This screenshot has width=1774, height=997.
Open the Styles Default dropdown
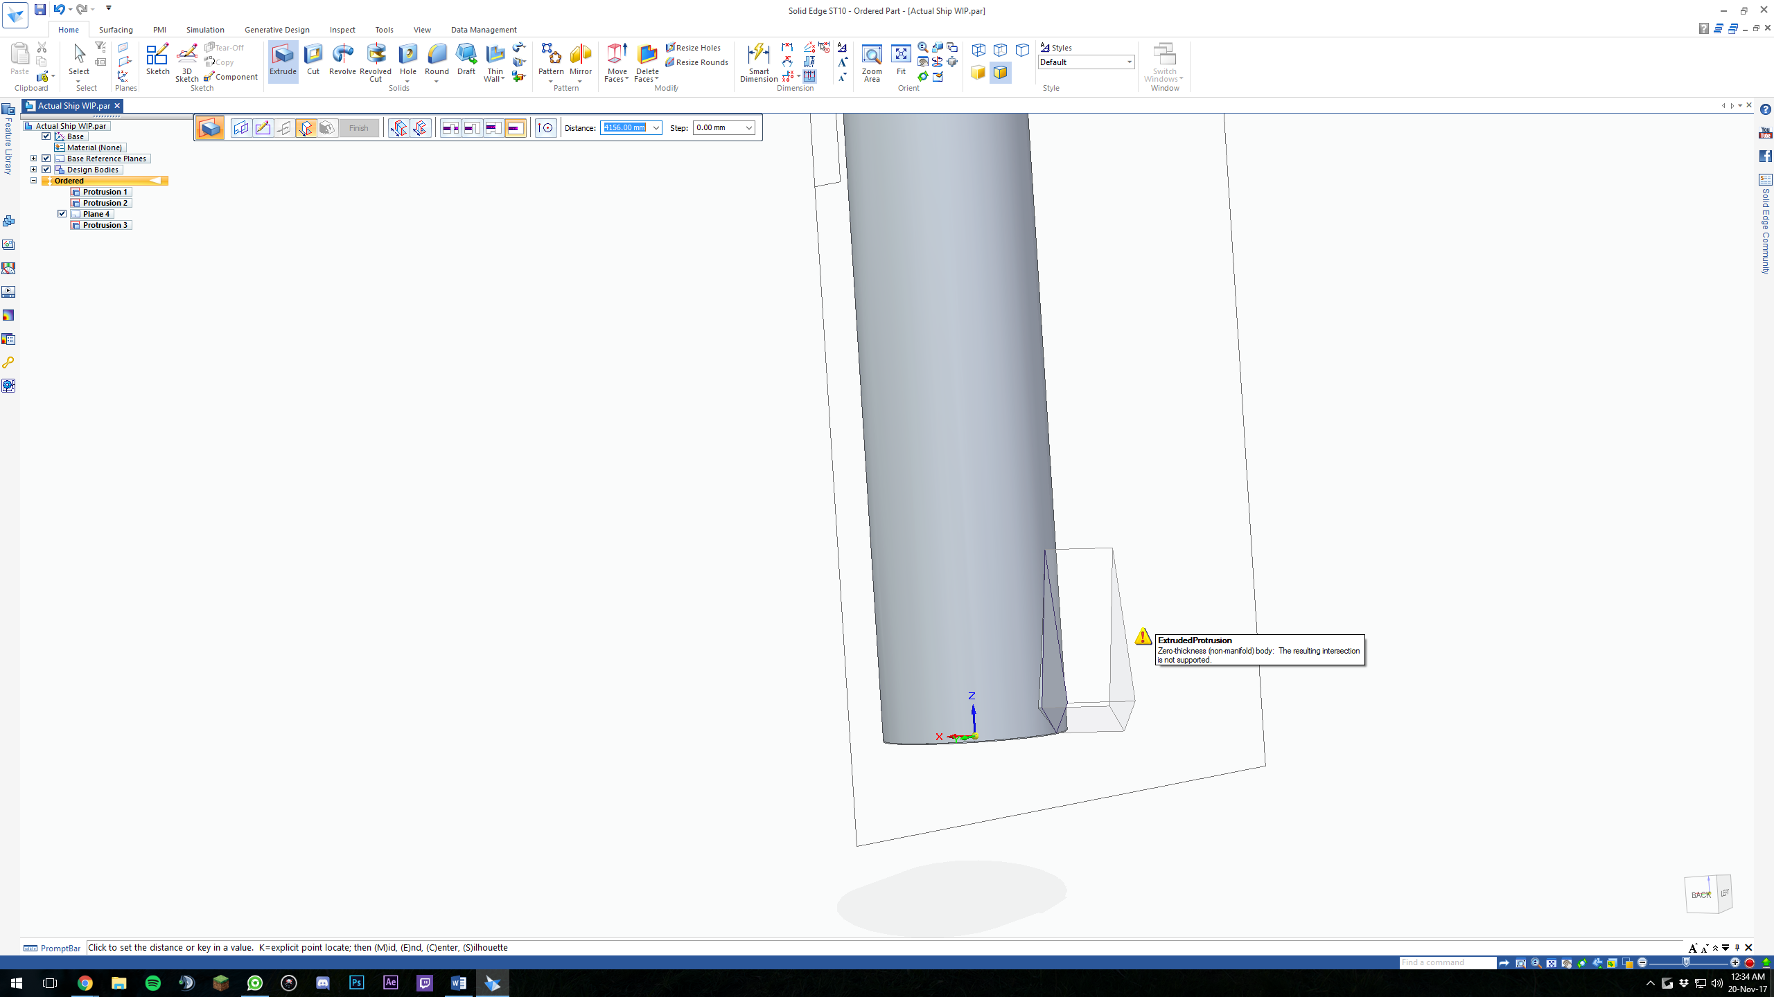click(x=1129, y=62)
